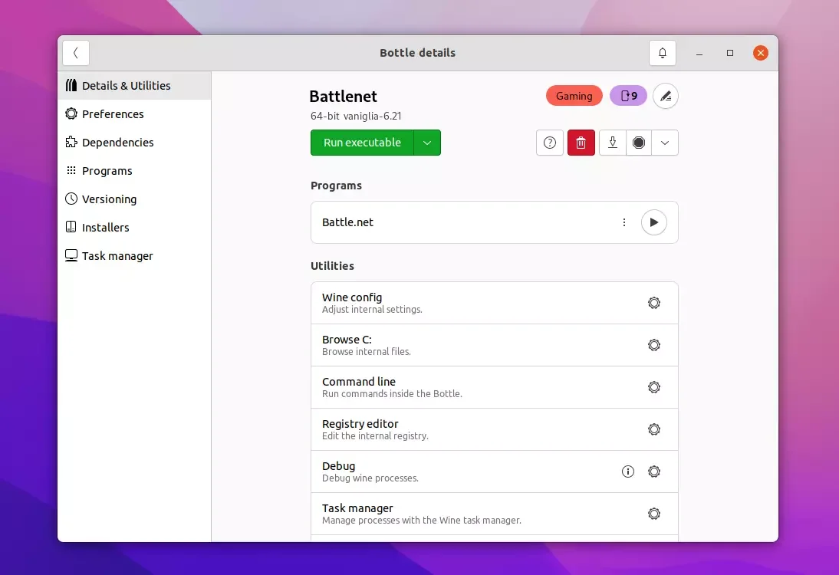Expand the power options chevron dropdown
This screenshot has height=575, width=839.
tap(665, 143)
